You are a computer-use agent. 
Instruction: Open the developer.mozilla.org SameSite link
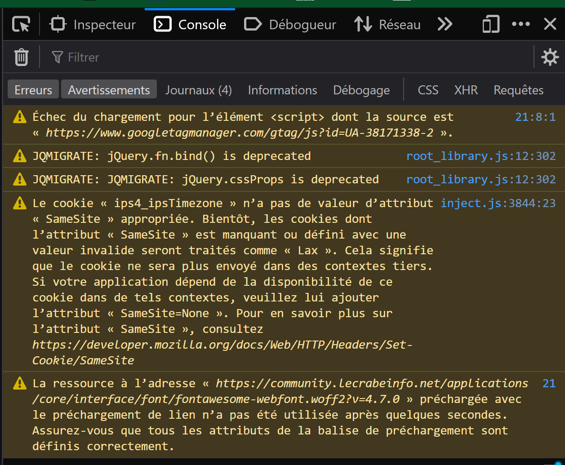pyautogui.click(x=222, y=352)
